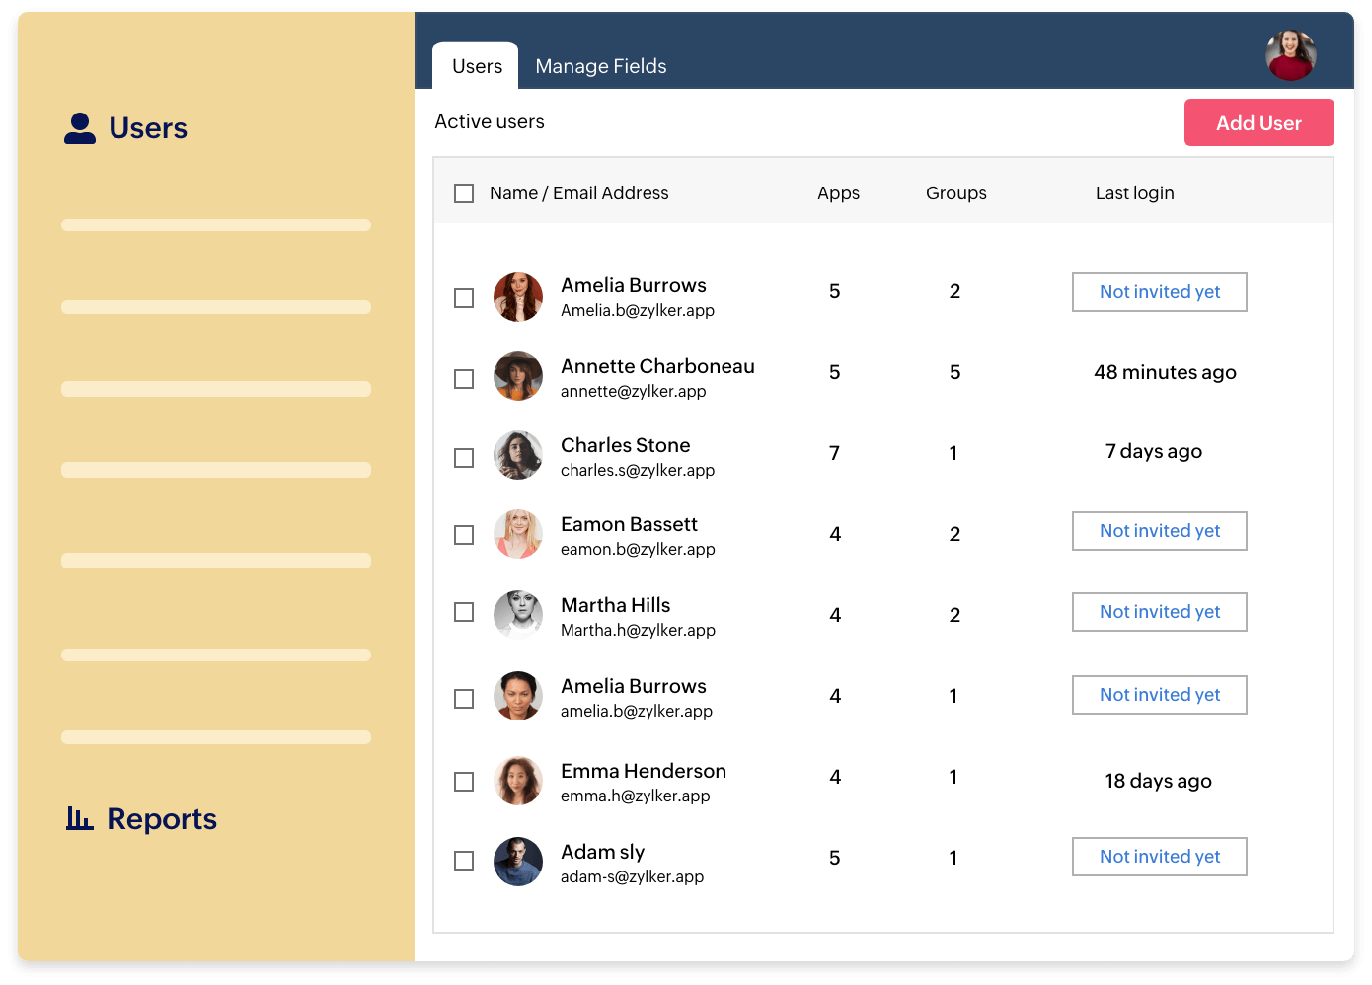Click Adam sly's avatar photo

tap(518, 862)
